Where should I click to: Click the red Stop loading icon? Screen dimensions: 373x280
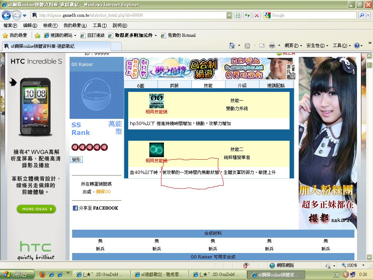click(257, 15)
